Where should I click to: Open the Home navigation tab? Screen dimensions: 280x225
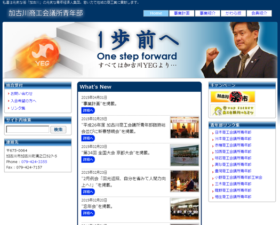click(156, 13)
